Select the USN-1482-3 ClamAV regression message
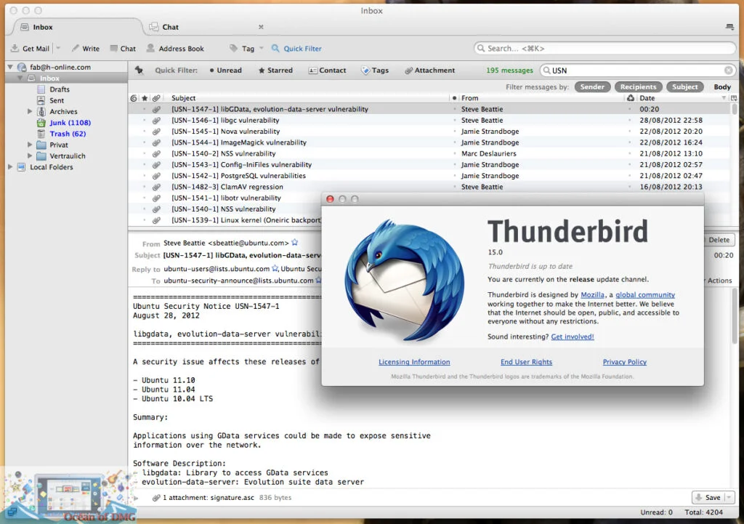The image size is (744, 524). coord(429,187)
